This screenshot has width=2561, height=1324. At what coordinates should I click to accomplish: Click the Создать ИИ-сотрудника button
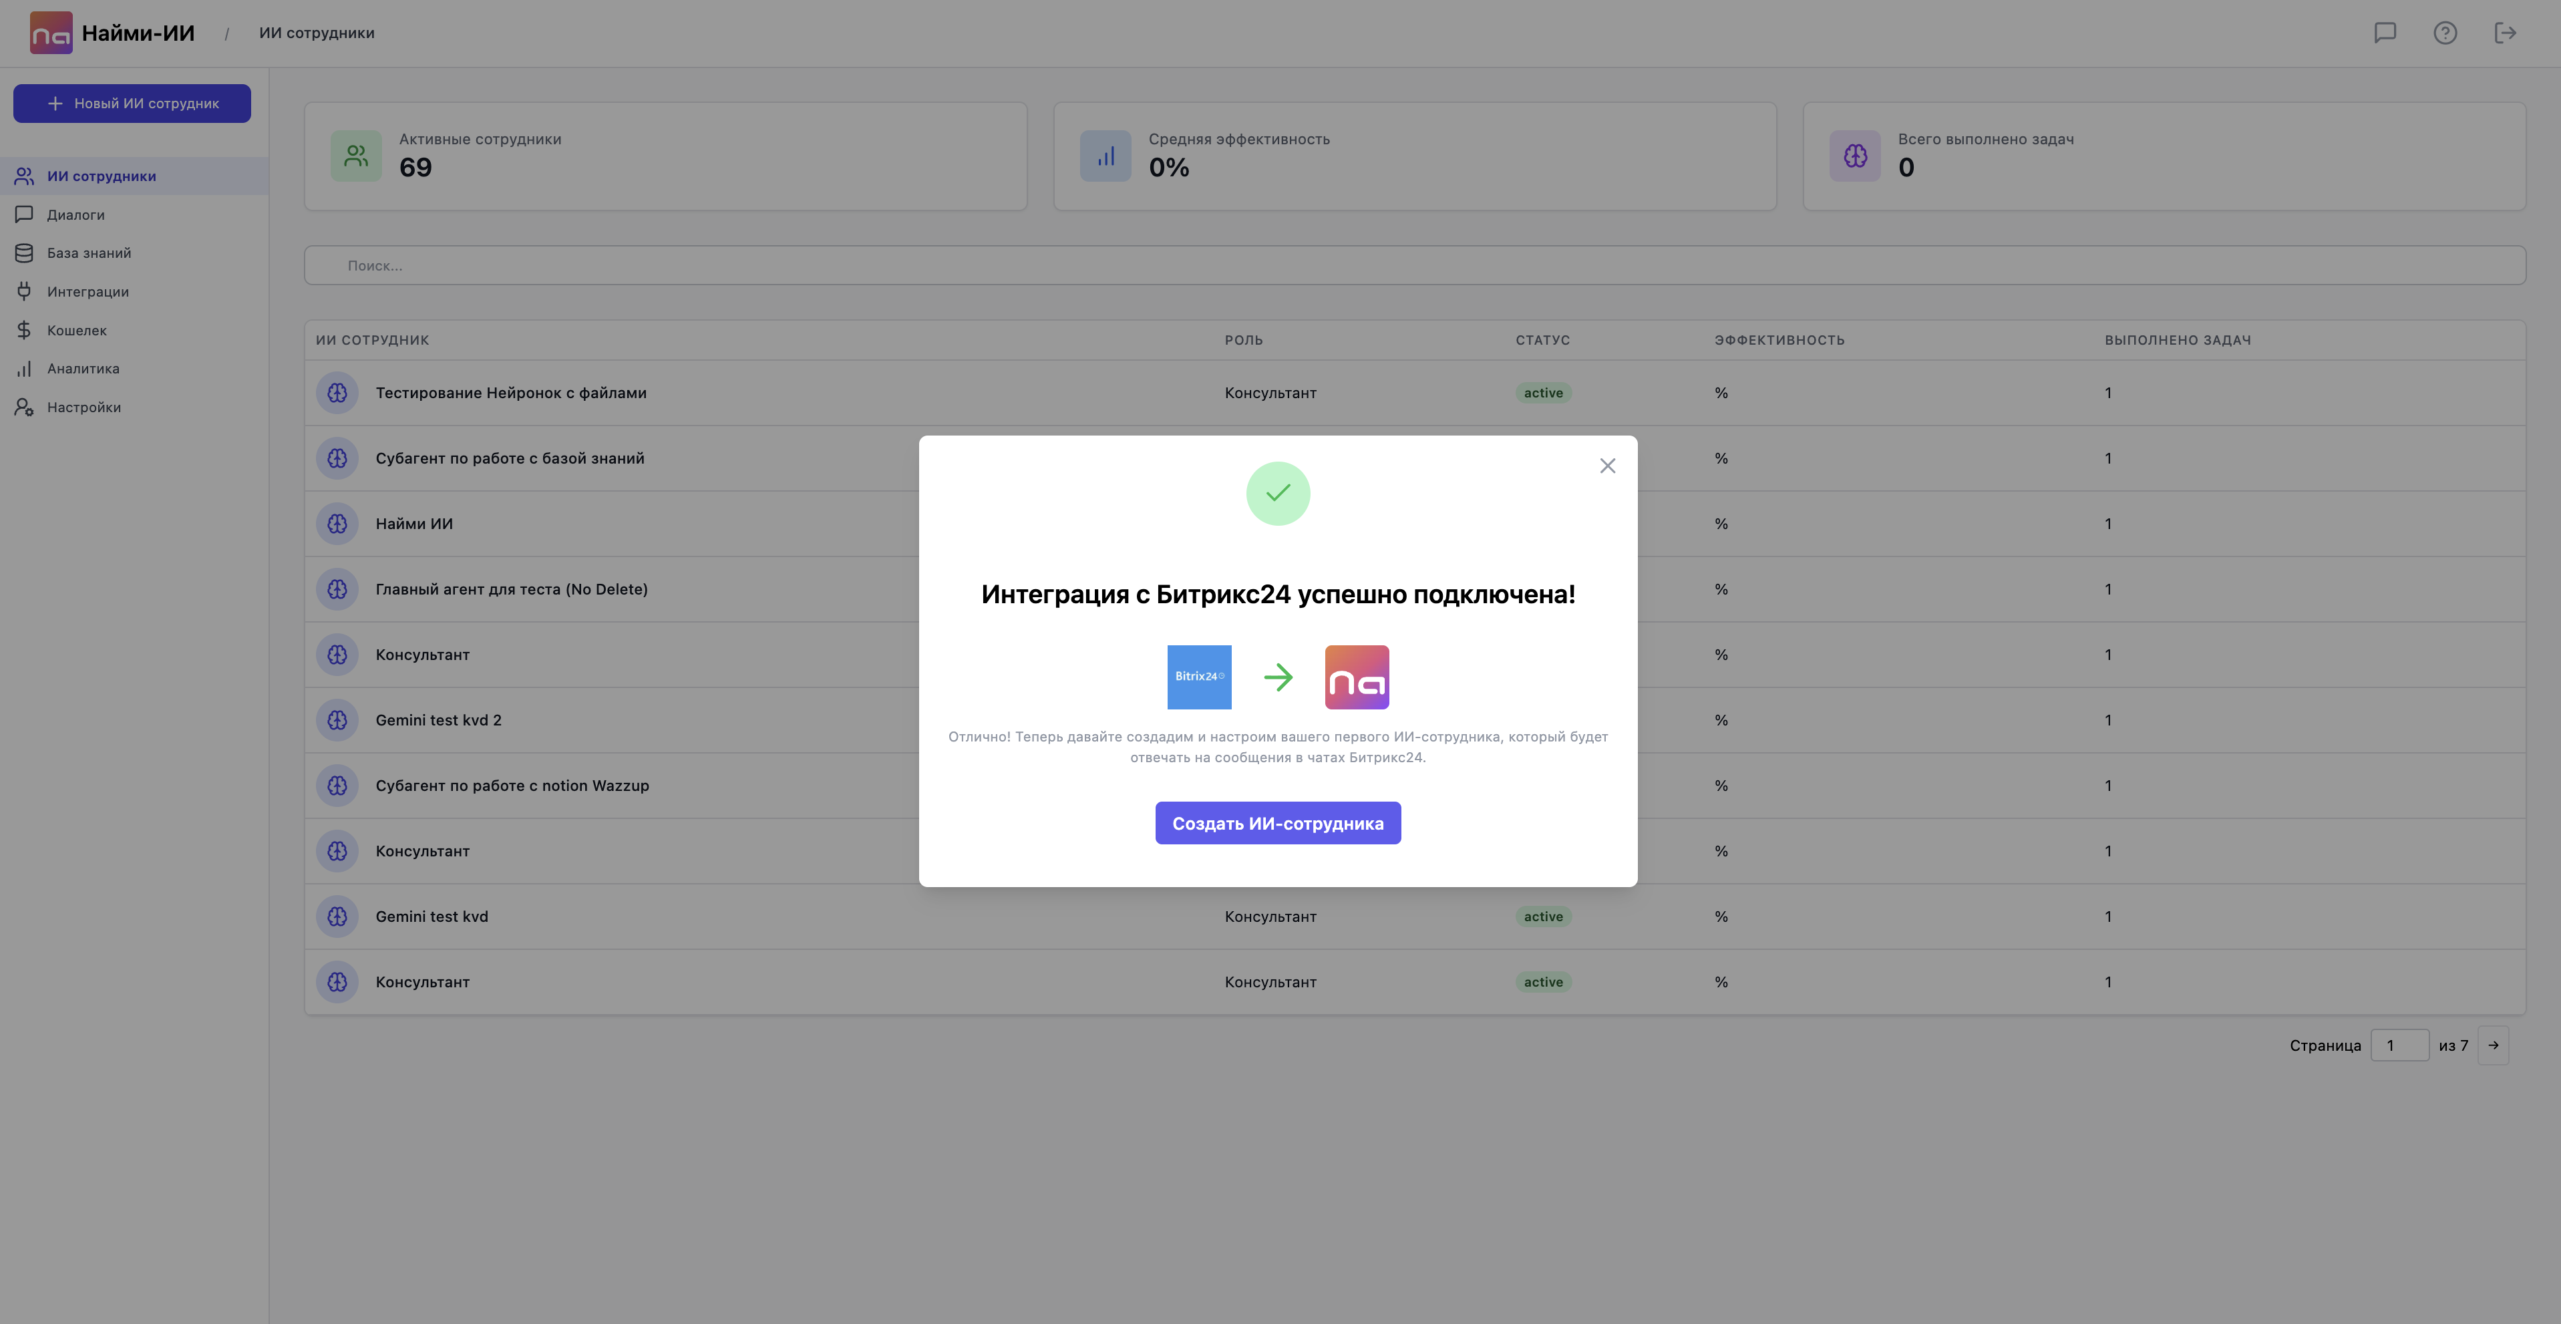coord(1278,823)
